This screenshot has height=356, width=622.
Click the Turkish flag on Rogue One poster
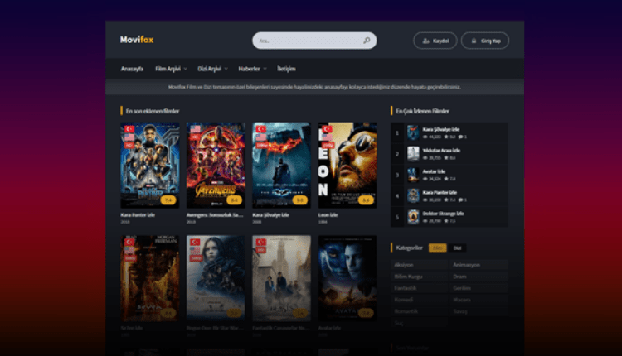195,243
